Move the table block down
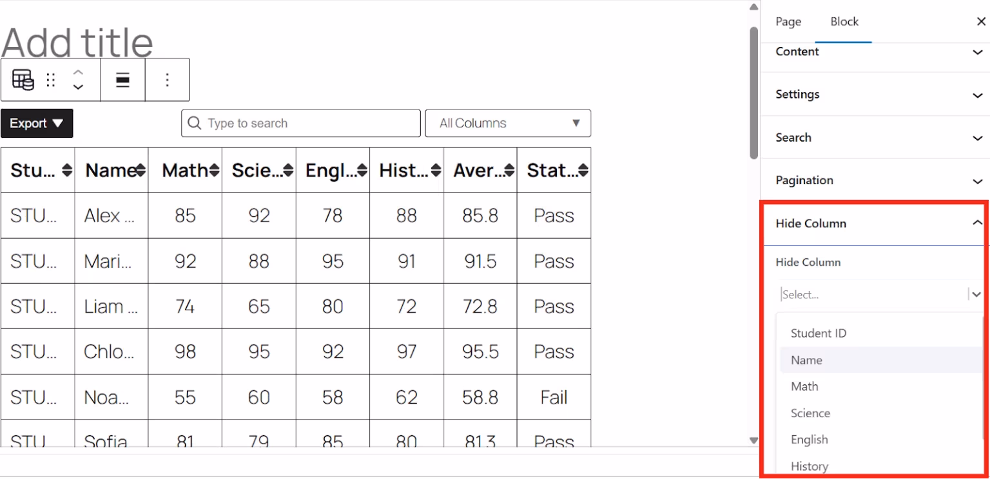The image size is (990, 479). click(x=78, y=86)
